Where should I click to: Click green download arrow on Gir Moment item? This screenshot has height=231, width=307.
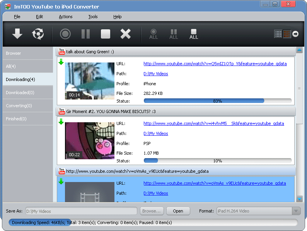tap(61, 121)
